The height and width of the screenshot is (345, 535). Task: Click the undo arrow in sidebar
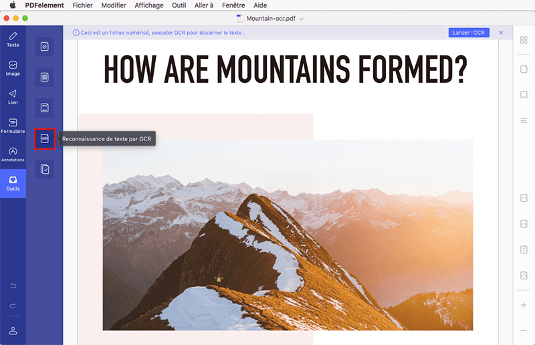tap(13, 285)
